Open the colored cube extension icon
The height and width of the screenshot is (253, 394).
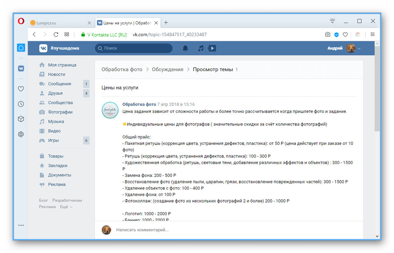(358, 35)
